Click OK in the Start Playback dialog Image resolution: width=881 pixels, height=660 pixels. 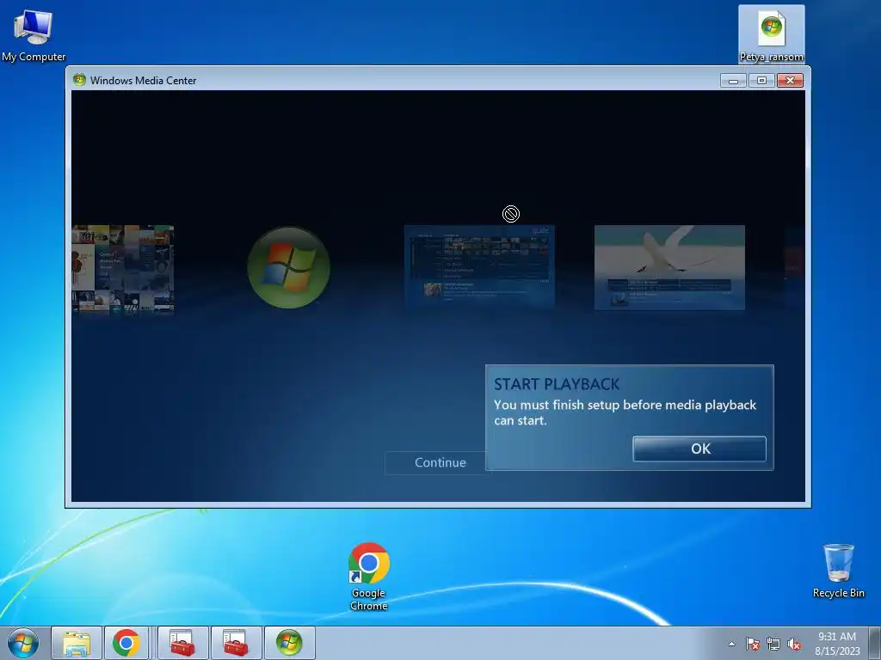pyautogui.click(x=699, y=449)
